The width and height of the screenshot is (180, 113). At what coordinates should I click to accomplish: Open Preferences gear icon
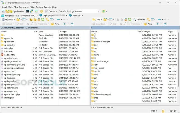tap(41, 11)
